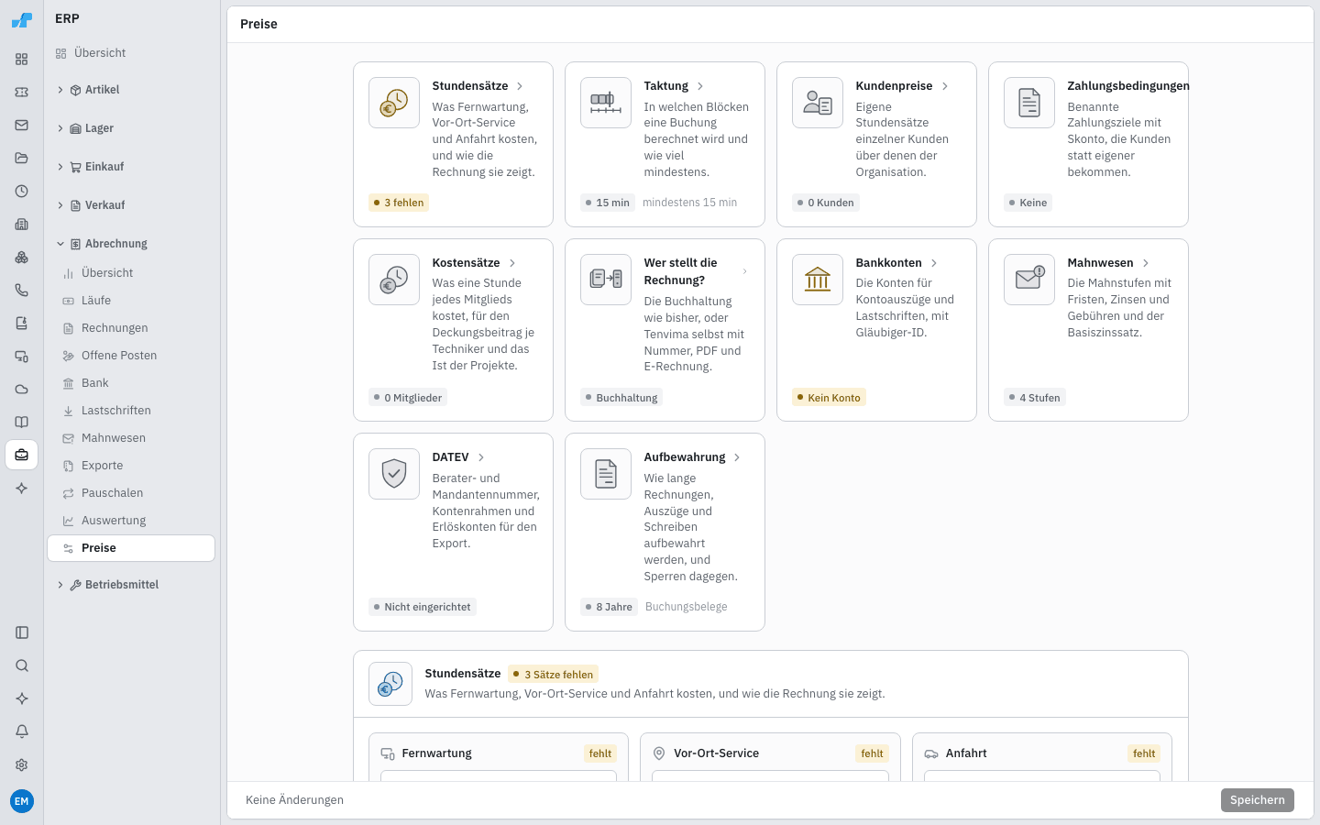Click the '3 fehlen' status badge

pyautogui.click(x=399, y=203)
